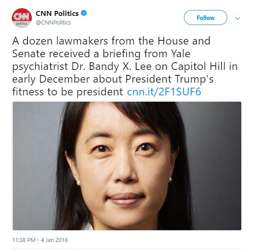
Task: Click the blue verified badge
Action: click(x=84, y=13)
